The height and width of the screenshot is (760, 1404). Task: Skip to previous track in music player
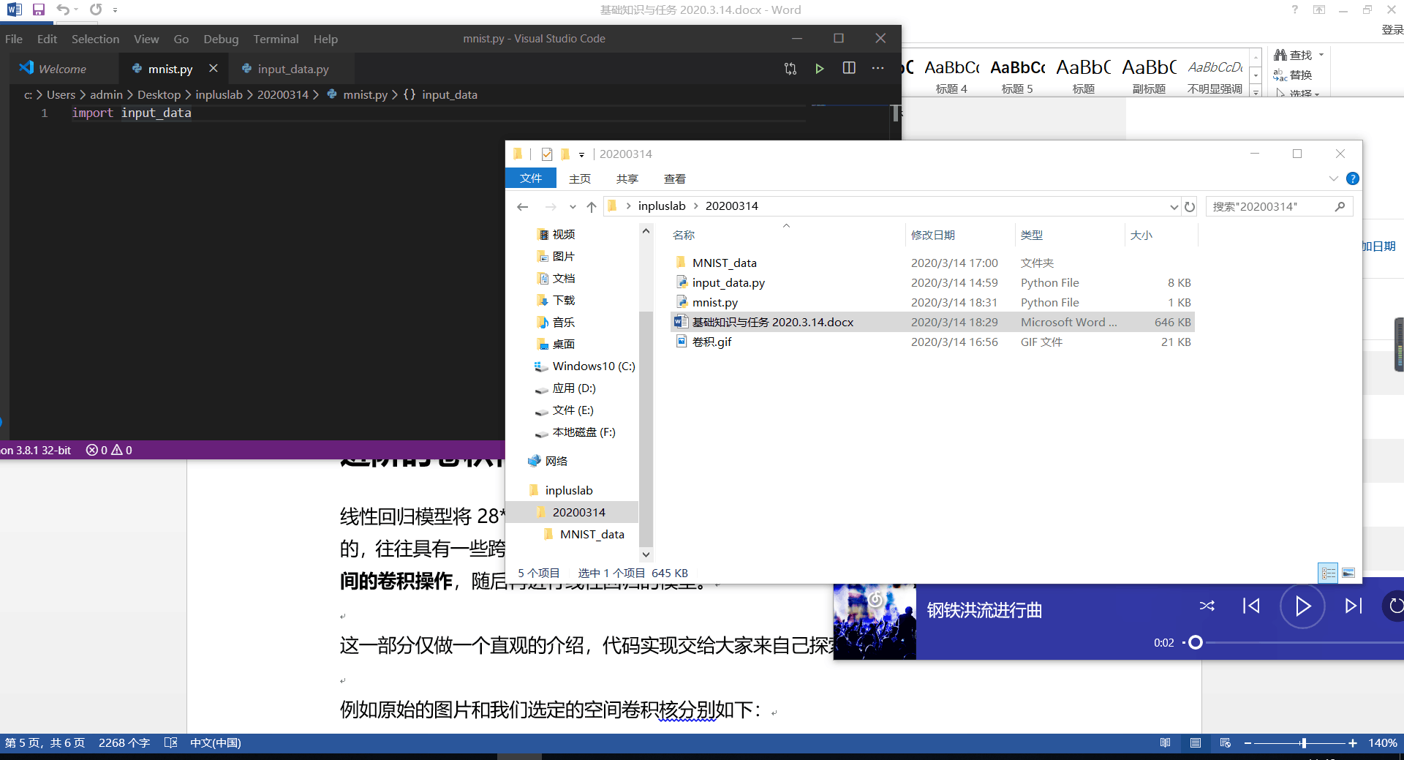coord(1251,606)
